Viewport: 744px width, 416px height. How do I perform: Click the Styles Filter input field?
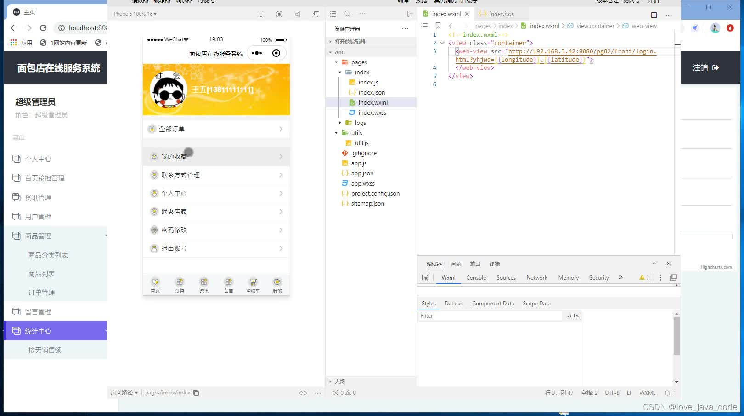490,316
